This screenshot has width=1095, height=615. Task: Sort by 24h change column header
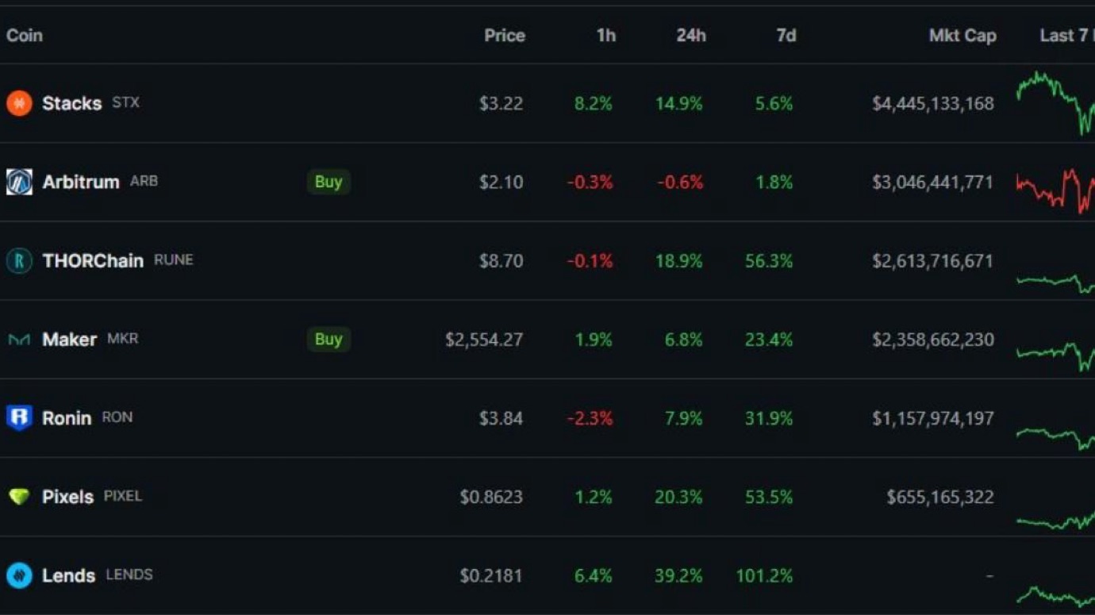pyautogui.click(x=690, y=36)
